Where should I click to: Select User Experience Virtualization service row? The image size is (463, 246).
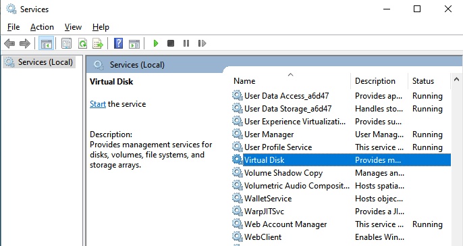(x=341, y=122)
